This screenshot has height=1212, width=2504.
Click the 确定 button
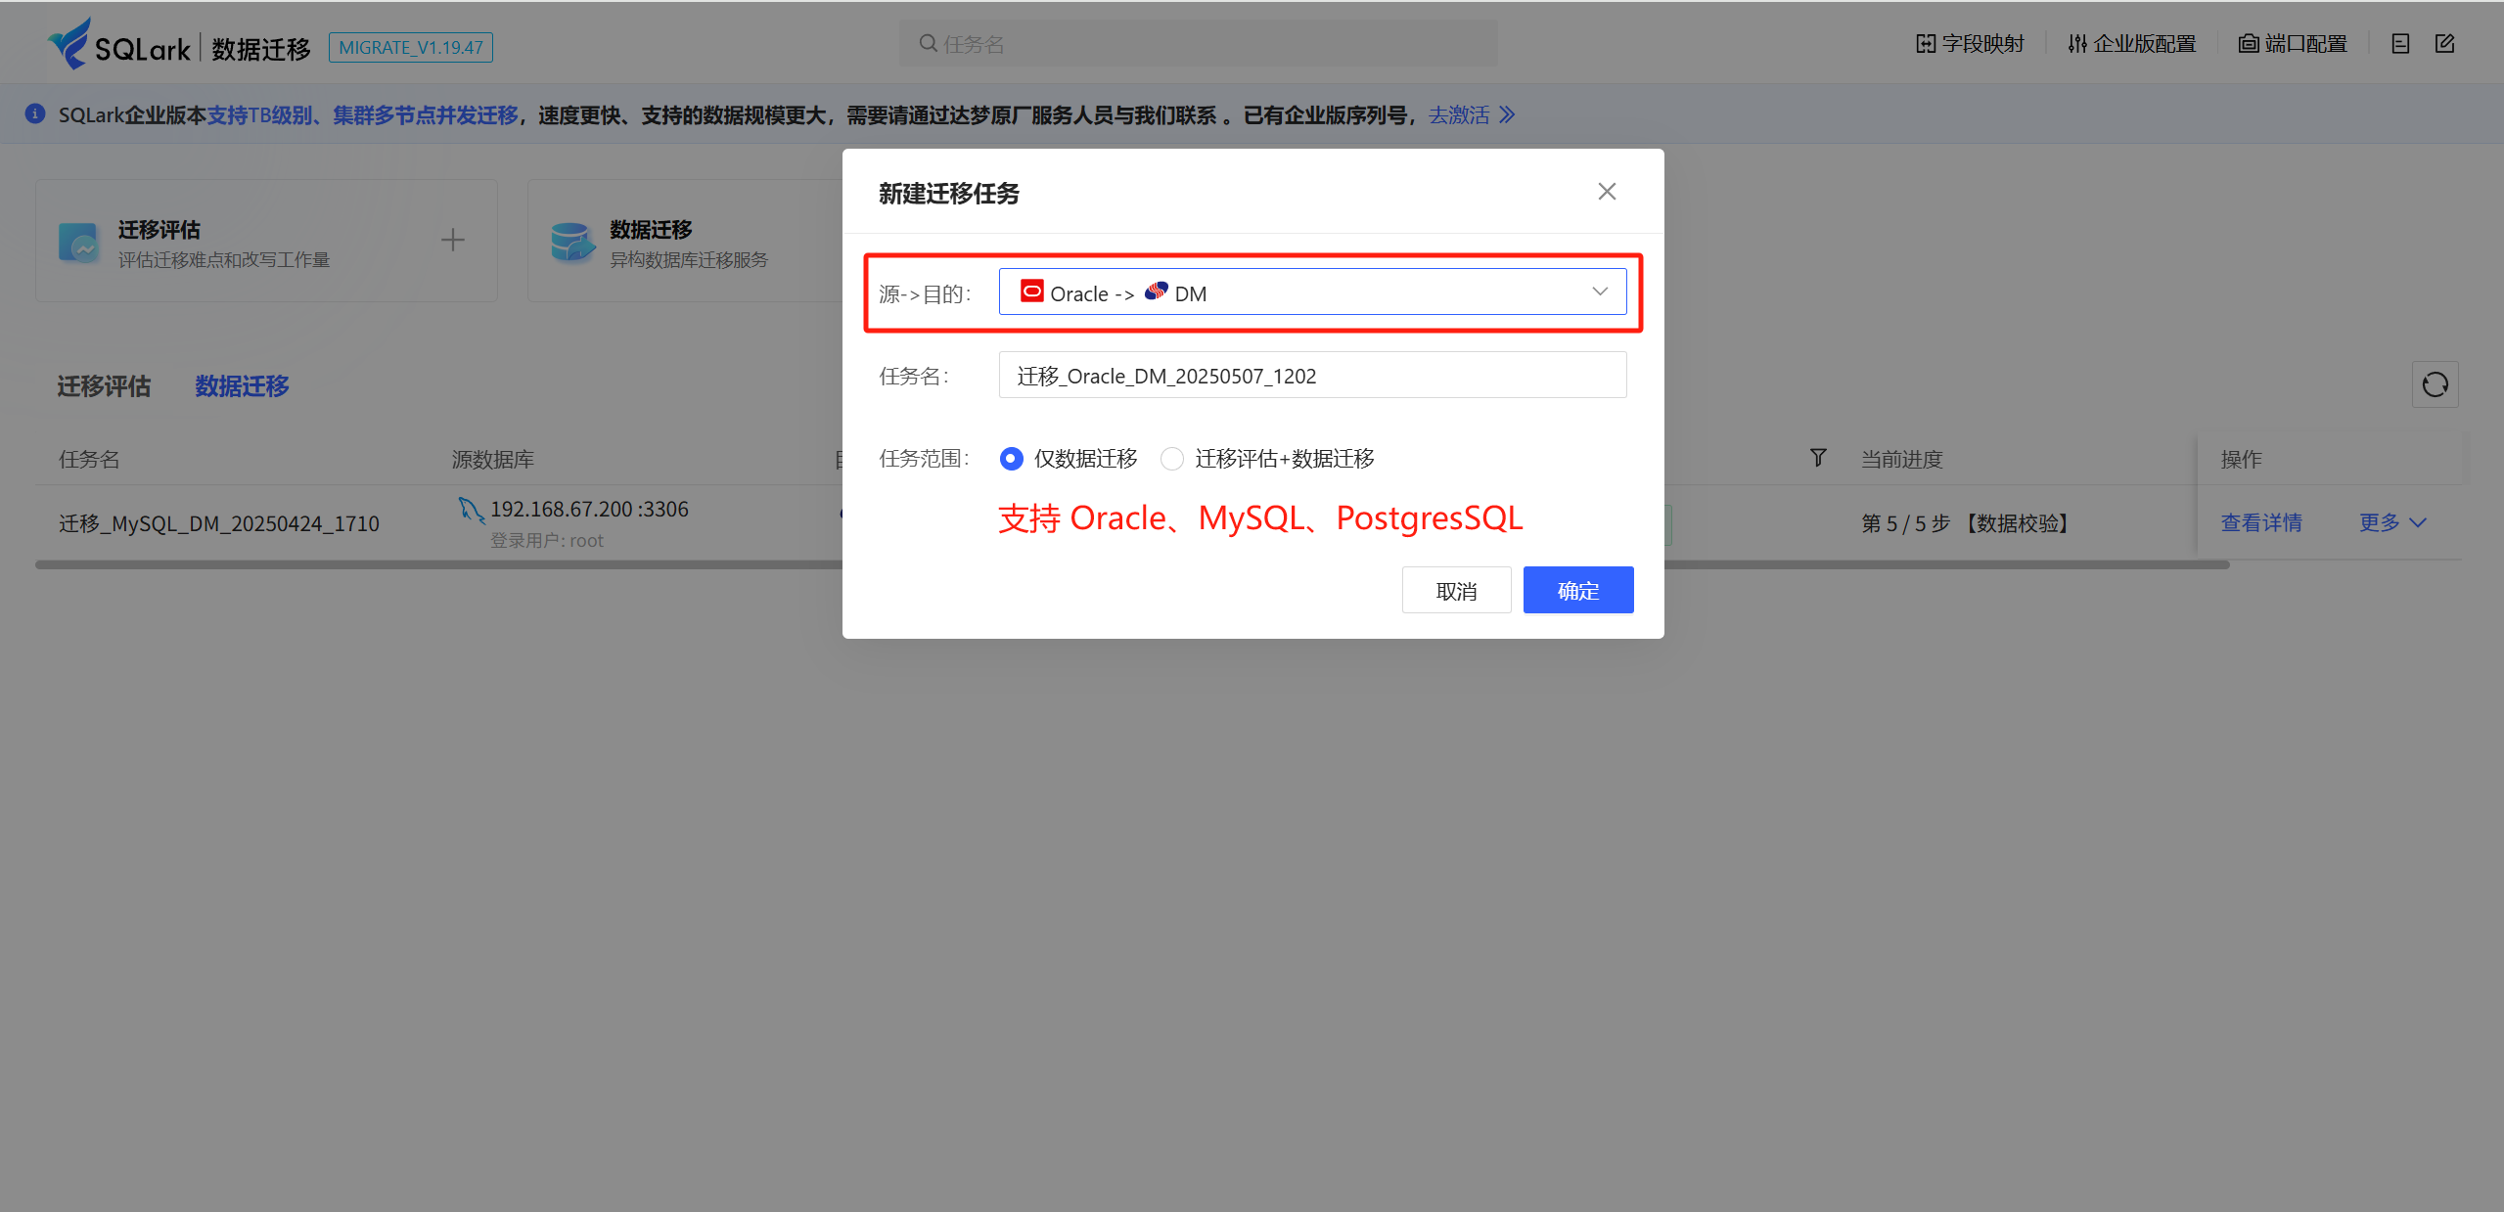click(x=1578, y=591)
